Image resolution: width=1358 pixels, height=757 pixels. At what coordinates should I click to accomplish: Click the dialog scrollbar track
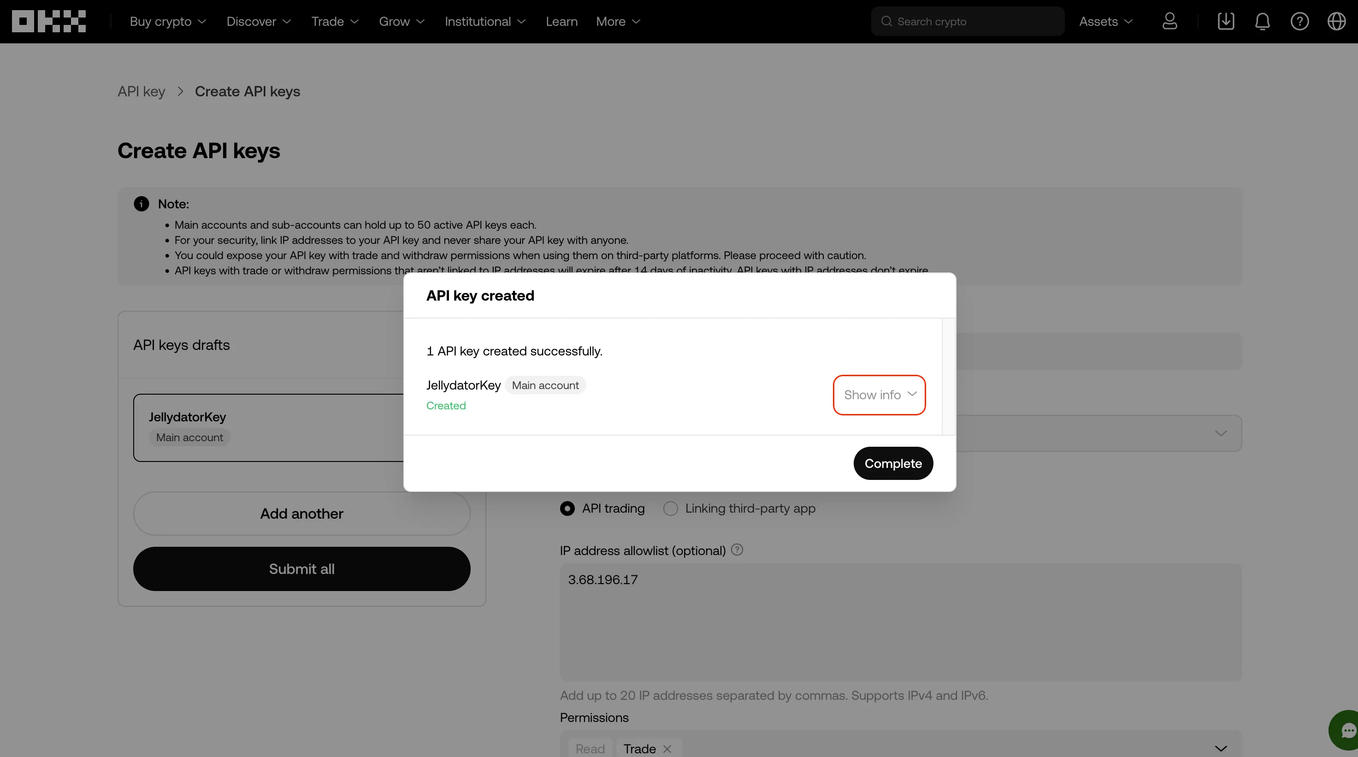pyautogui.click(x=948, y=376)
